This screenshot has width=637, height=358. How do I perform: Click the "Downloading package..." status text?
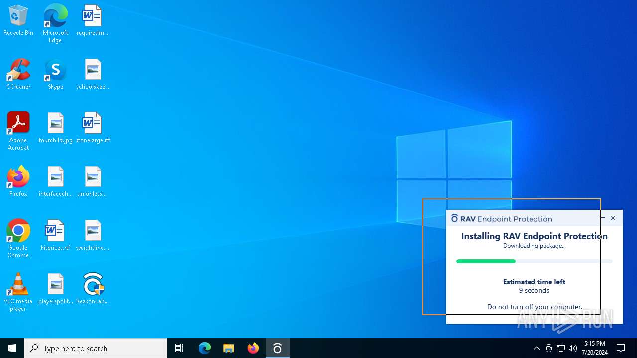[x=534, y=246]
